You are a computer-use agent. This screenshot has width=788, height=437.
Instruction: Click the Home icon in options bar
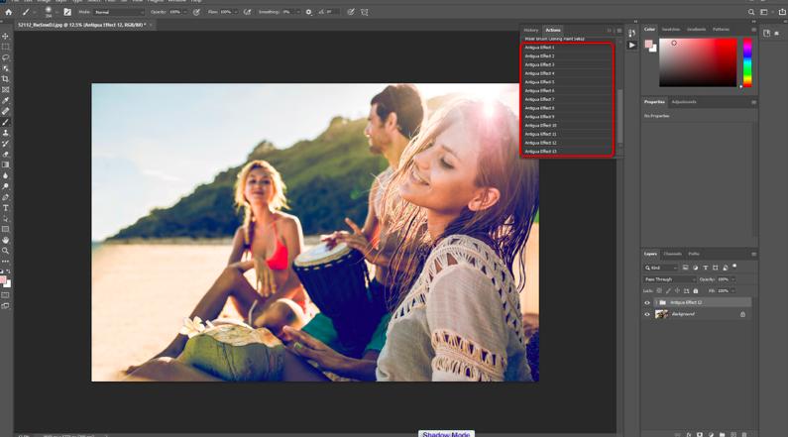click(8, 12)
